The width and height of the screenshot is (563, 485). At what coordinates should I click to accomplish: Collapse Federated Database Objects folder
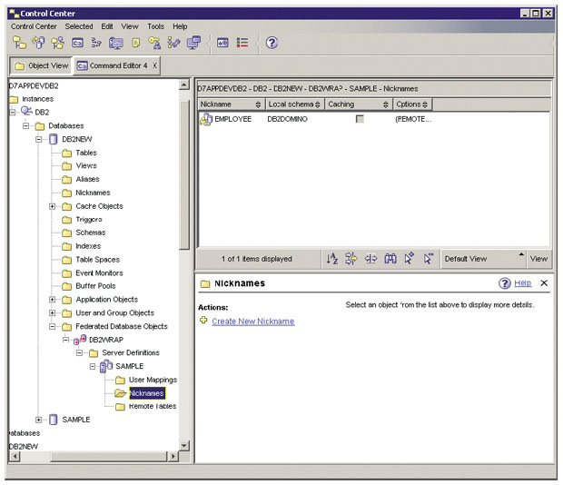coord(53,326)
